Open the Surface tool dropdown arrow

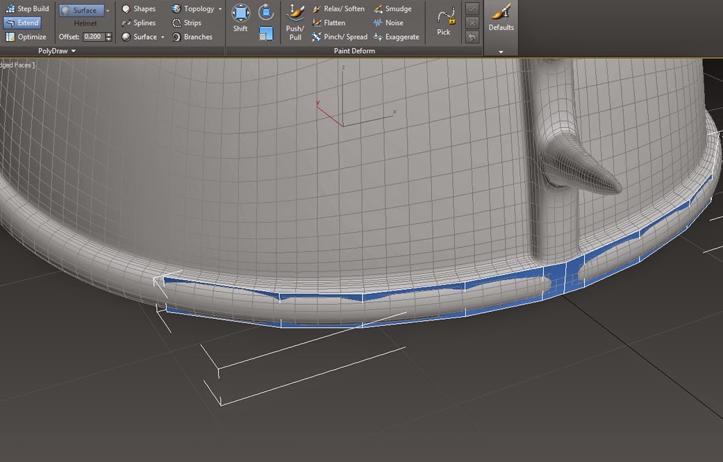coord(163,37)
